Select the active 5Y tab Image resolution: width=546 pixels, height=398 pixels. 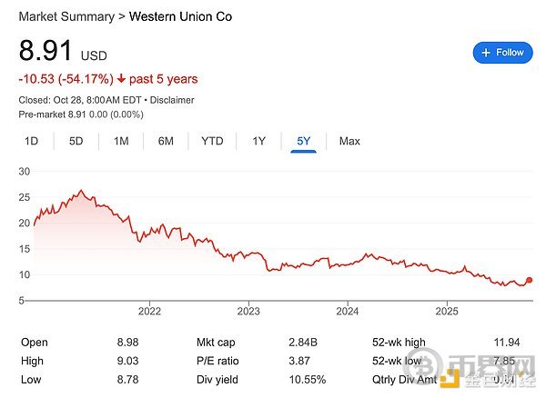pyautogui.click(x=303, y=141)
